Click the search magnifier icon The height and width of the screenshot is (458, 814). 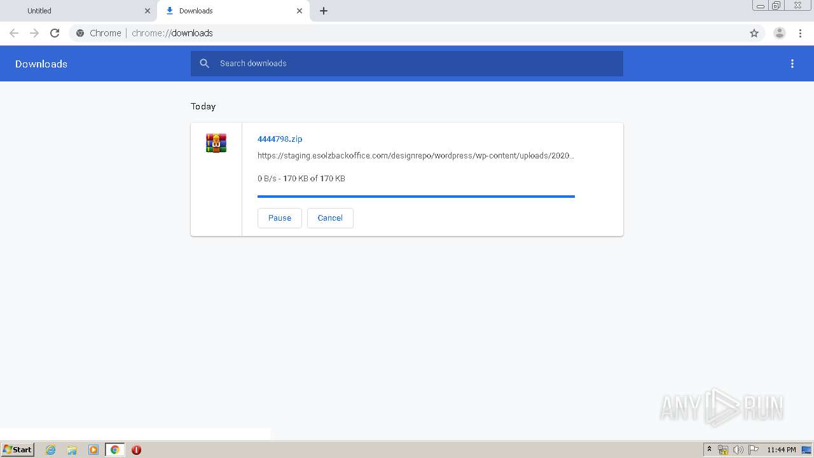coord(204,64)
